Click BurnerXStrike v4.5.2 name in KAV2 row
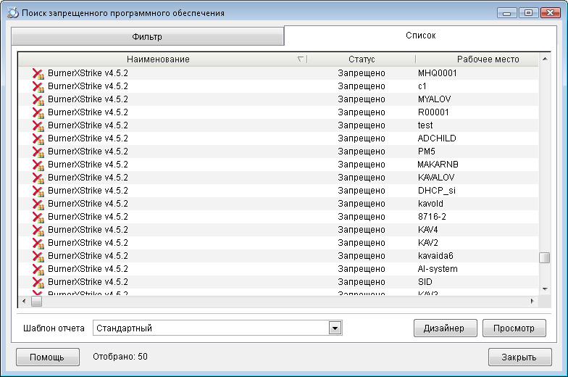 coord(88,243)
